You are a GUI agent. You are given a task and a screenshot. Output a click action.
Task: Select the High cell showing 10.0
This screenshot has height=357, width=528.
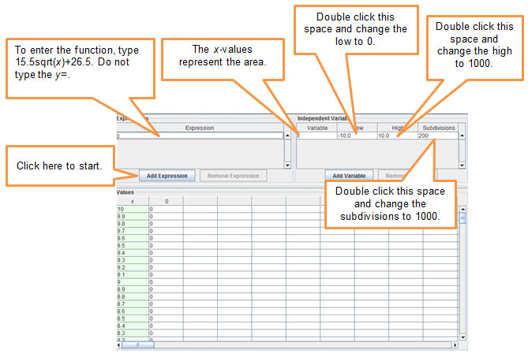[x=397, y=136]
